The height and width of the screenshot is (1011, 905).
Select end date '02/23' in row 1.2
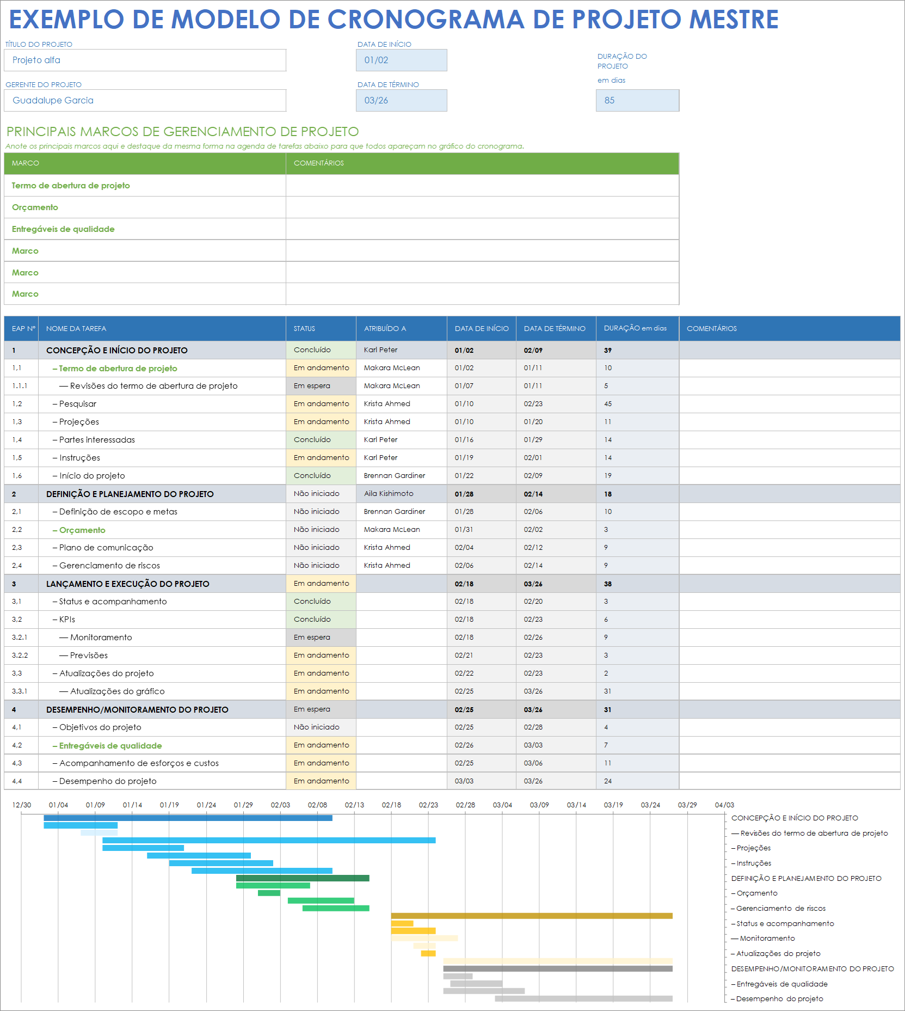point(556,404)
